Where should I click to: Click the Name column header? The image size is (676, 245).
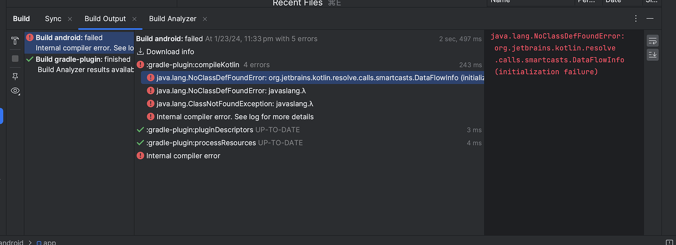click(500, 1)
